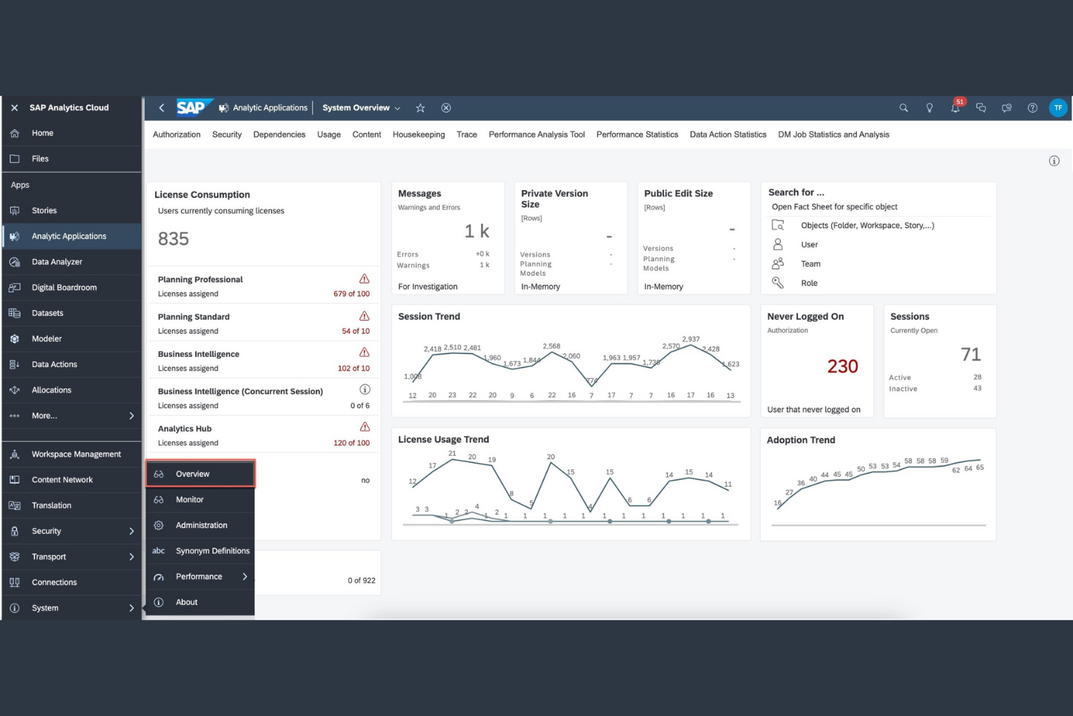Screen dimensions: 1073x716
Task: Click the Help question mark icon
Action: (x=1032, y=107)
